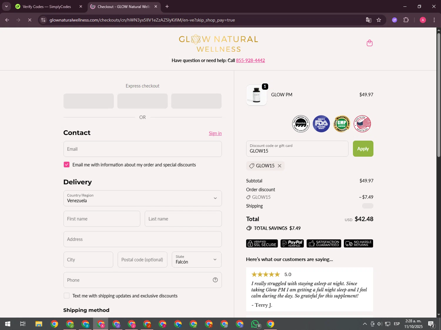The width and height of the screenshot is (441, 330).
Task: Click the No-Hassle Returns badge
Action: pyautogui.click(x=358, y=243)
